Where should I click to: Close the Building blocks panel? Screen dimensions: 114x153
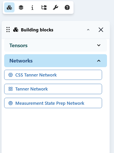[x=101, y=30]
